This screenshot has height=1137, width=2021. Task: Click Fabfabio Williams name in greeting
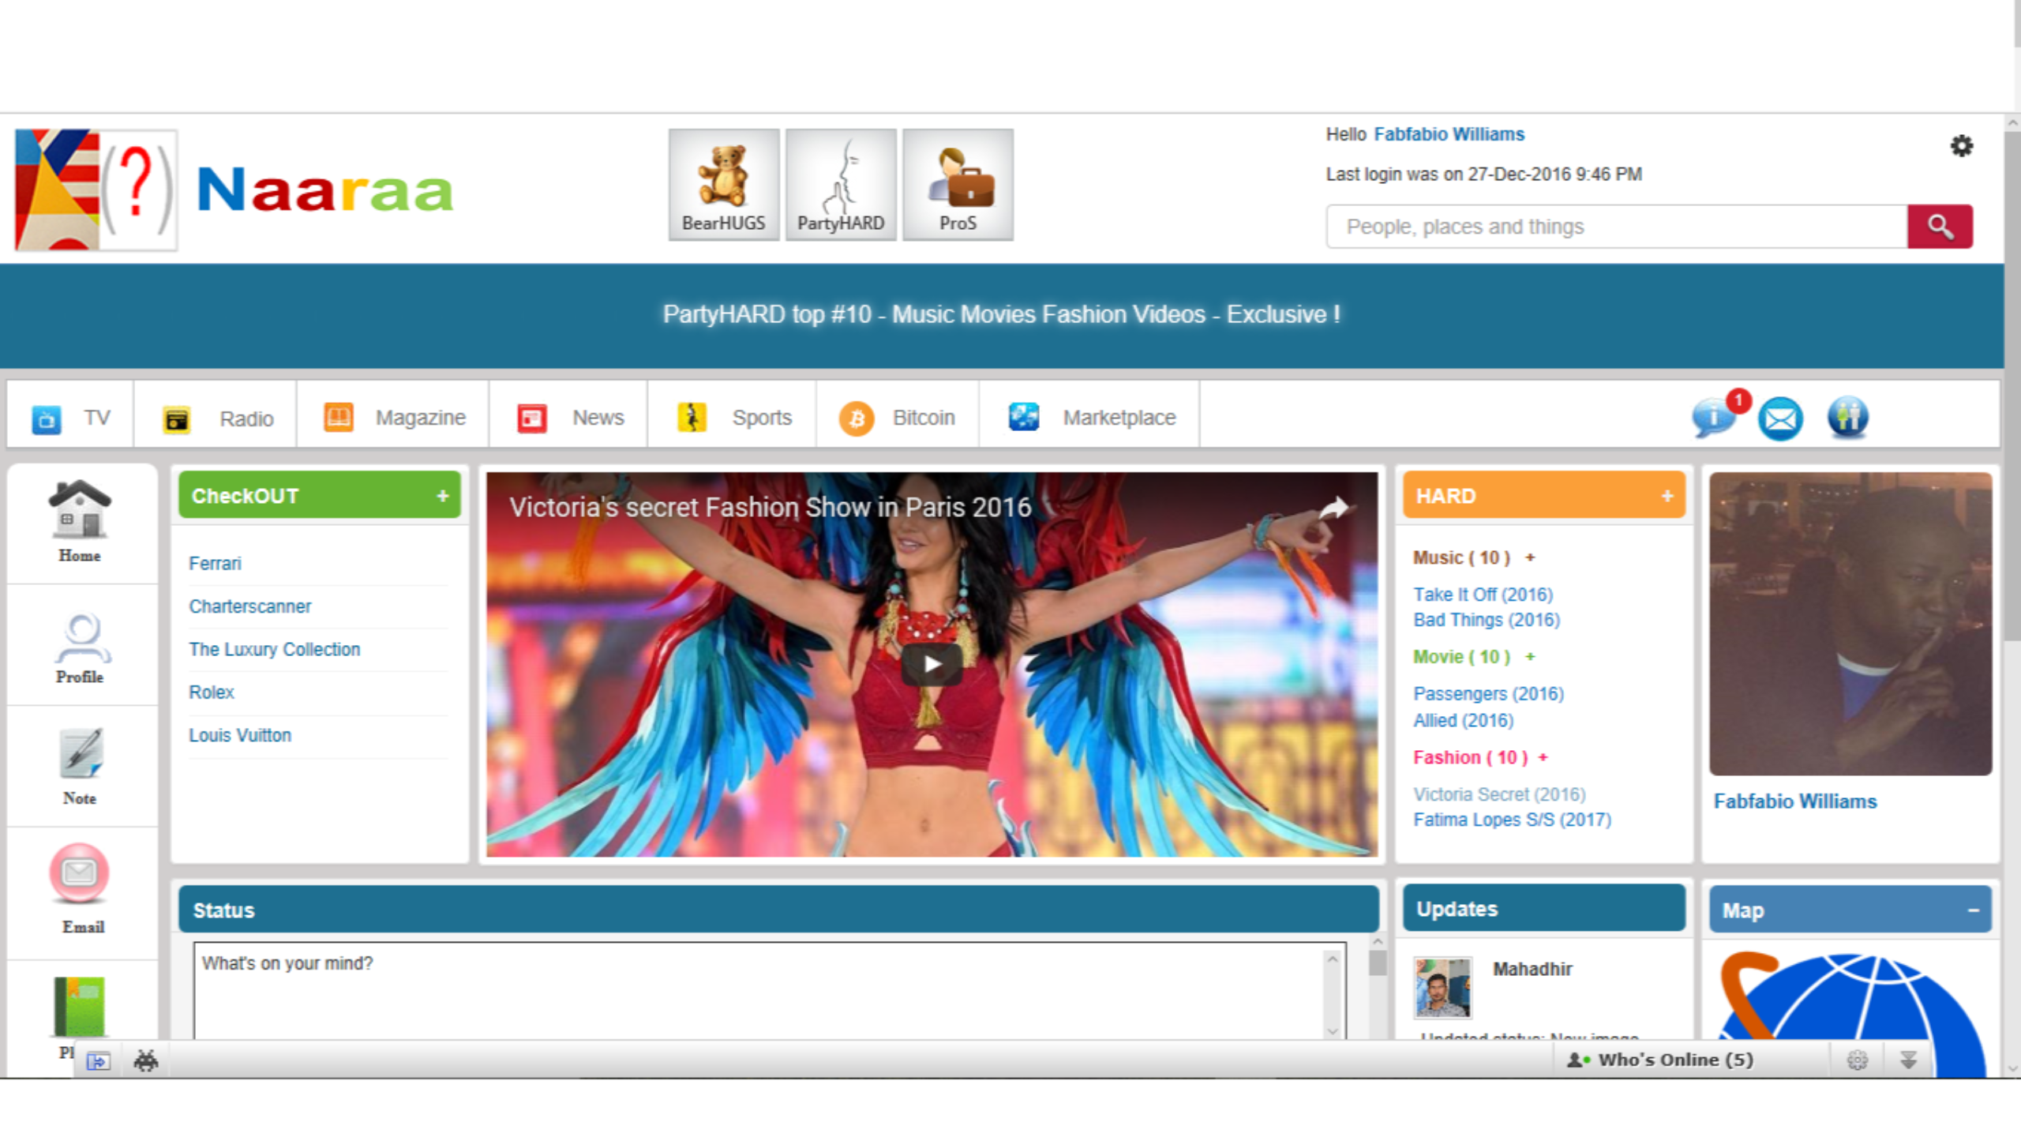click(x=1449, y=134)
